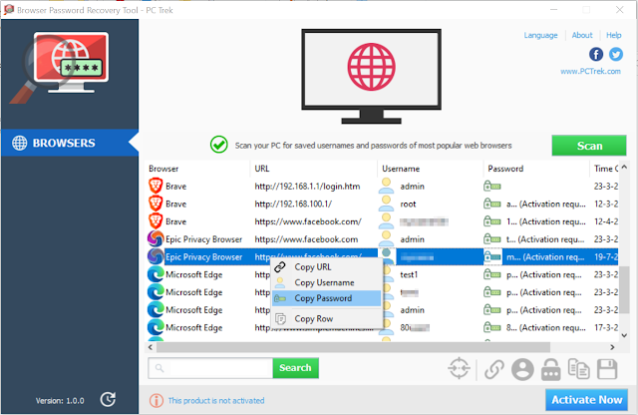Click the Brave icon for 192.168.100.1 row
Image resolution: width=638 pixels, height=415 pixels.
(x=156, y=204)
